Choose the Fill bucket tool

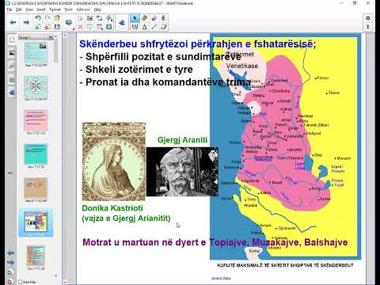[164, 18]
